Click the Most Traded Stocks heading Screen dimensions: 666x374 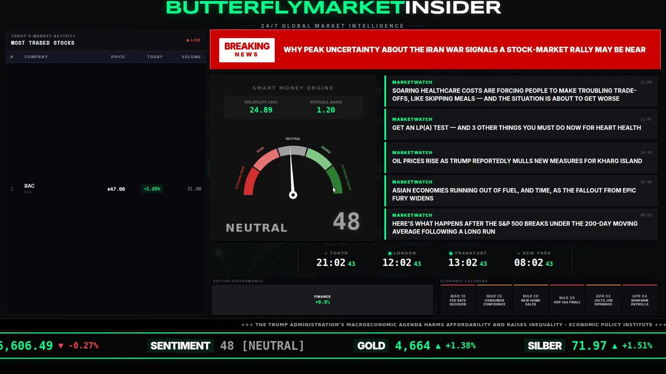tap(43, 43)
